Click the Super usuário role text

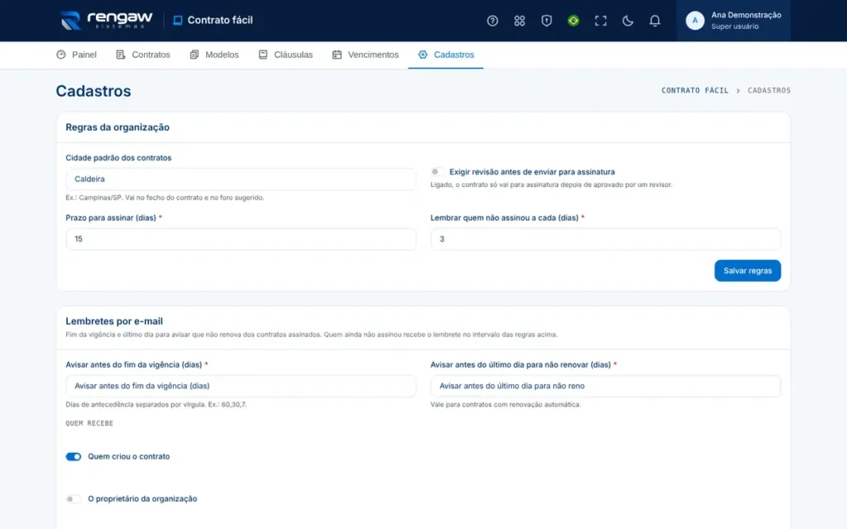pos(735,26)
